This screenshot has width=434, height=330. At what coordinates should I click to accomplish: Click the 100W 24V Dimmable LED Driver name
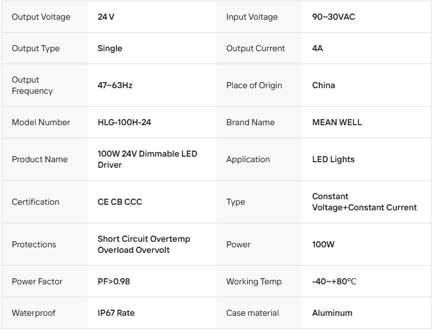pyautogui.click(x=147, y=159)
